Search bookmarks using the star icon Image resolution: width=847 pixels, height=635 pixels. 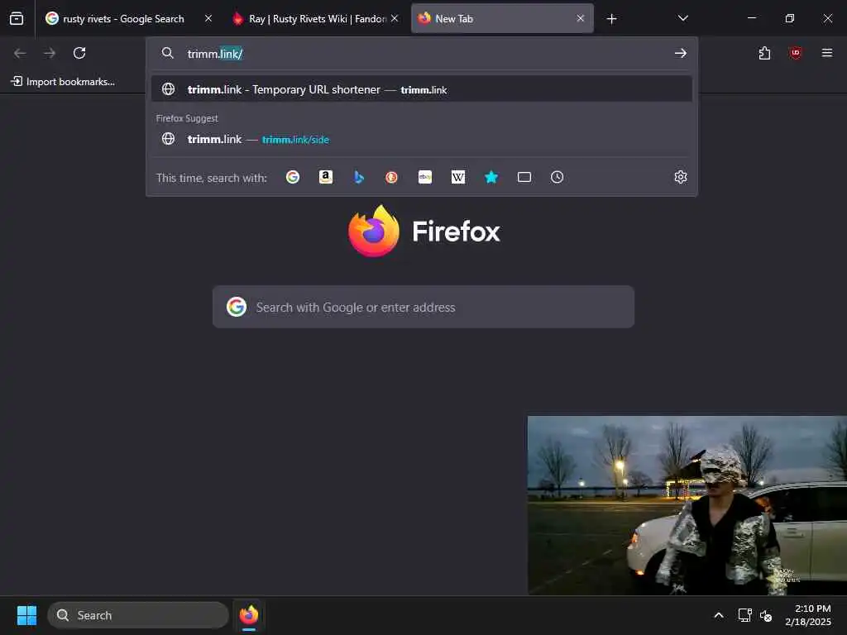[x=491, y=177]
